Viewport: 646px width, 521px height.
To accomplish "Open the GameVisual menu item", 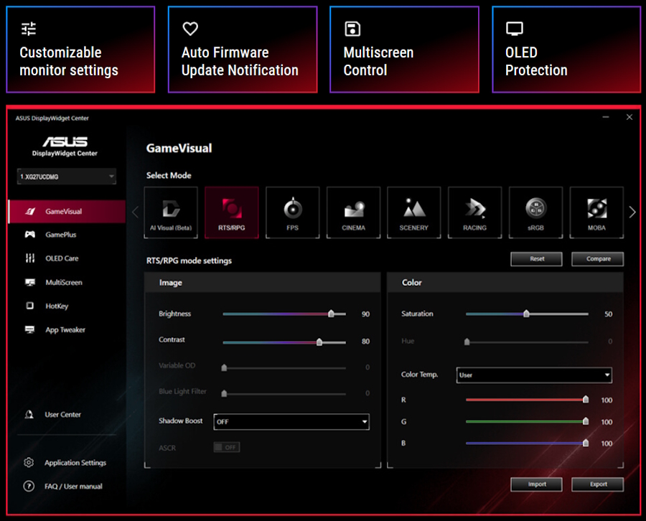I will (67, 211).
